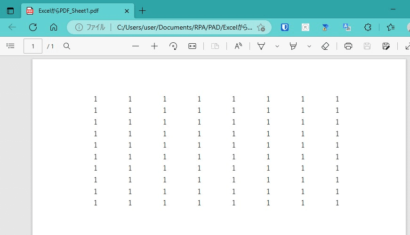Screen dimensions: 410x235
Task: Open a new browser tab
Action: coord(142,11)
